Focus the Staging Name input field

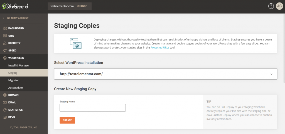(x=92, y=108)
